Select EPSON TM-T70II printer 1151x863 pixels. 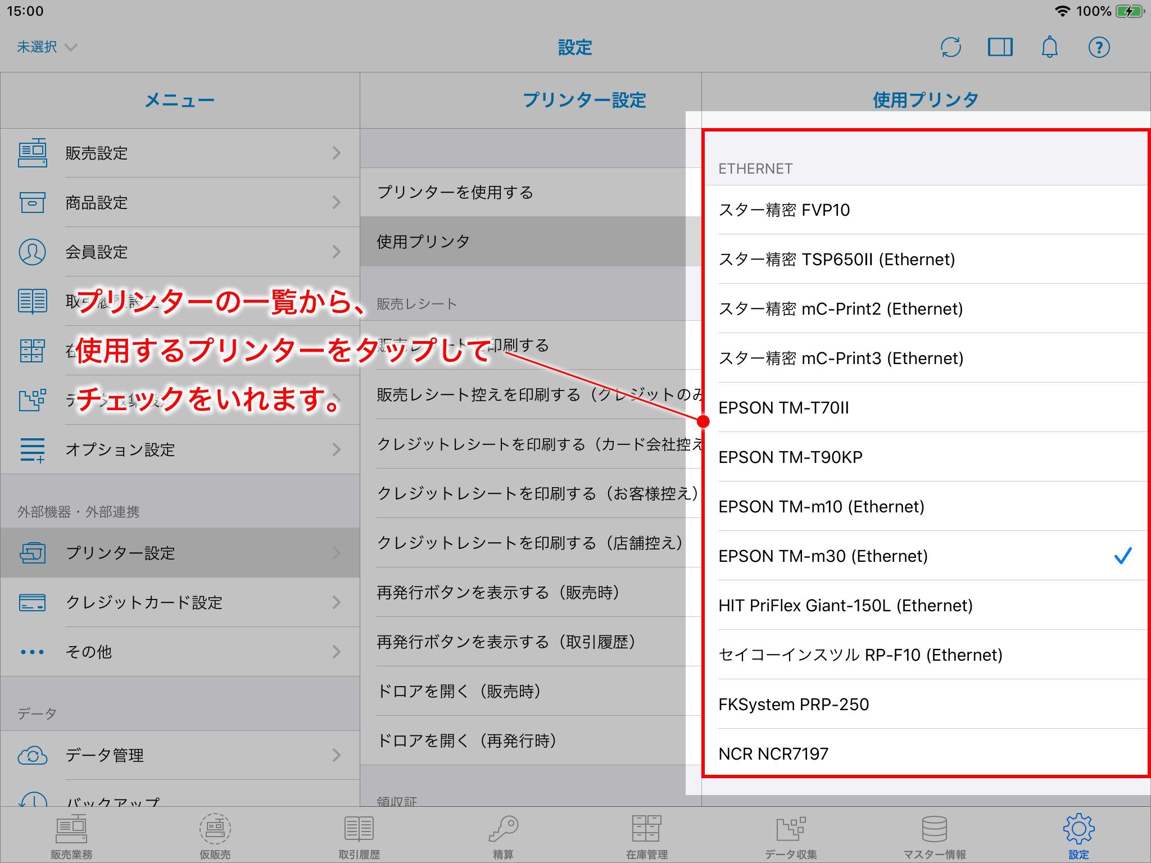coord(926,408)
